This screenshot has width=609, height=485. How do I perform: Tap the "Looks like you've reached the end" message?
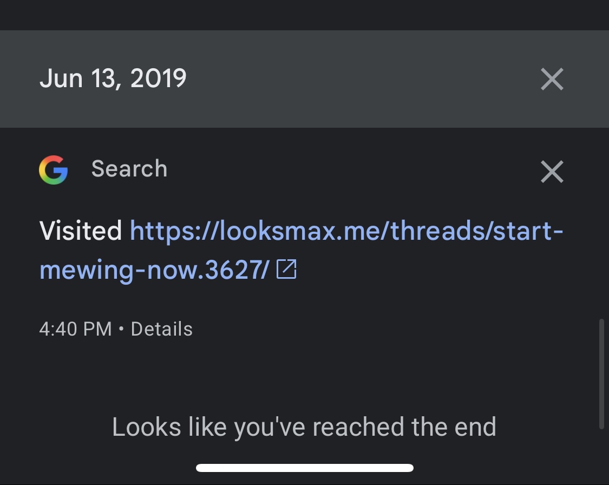[x=304, y=427]
